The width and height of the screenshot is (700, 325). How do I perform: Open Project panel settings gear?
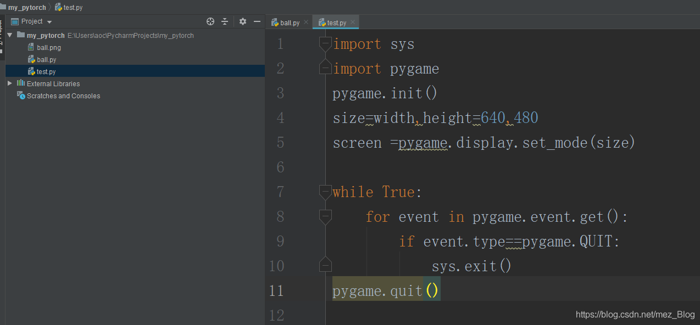[243, 21]
